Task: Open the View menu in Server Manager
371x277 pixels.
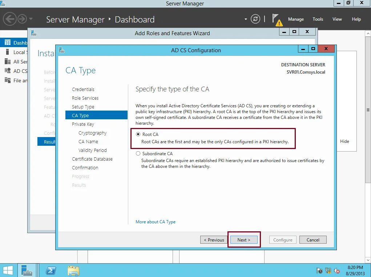Action: point(337,19)
